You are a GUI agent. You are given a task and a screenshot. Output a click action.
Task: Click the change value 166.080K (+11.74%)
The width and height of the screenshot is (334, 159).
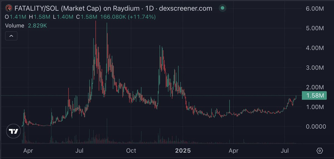pos(127,17)
